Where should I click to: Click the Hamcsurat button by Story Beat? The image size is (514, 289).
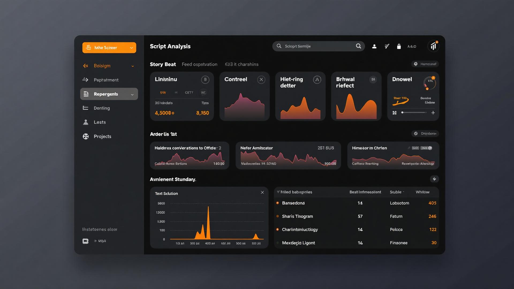(425, 64)
